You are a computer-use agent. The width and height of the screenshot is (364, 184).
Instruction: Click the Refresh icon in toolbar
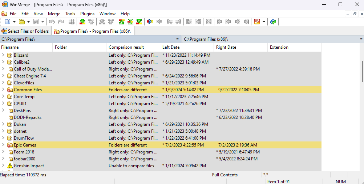[x=273, y=22]
